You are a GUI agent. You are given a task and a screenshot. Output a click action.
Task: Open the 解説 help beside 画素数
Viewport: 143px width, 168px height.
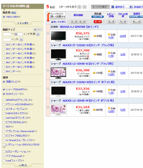coord(14,13)
